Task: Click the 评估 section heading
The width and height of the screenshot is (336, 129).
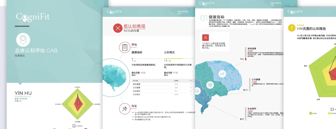Action: pyautogui.click(x=134, y=45)
